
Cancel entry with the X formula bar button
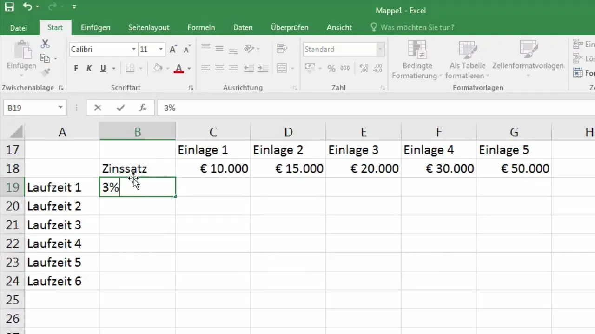click(x=98, y=108)
